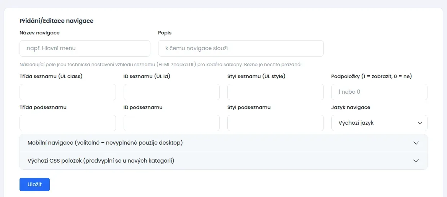The height and width of the screenshot is (197, 447).
Task: Click the ID seznamu (UL id) label
Action: [x=147, y=77]
